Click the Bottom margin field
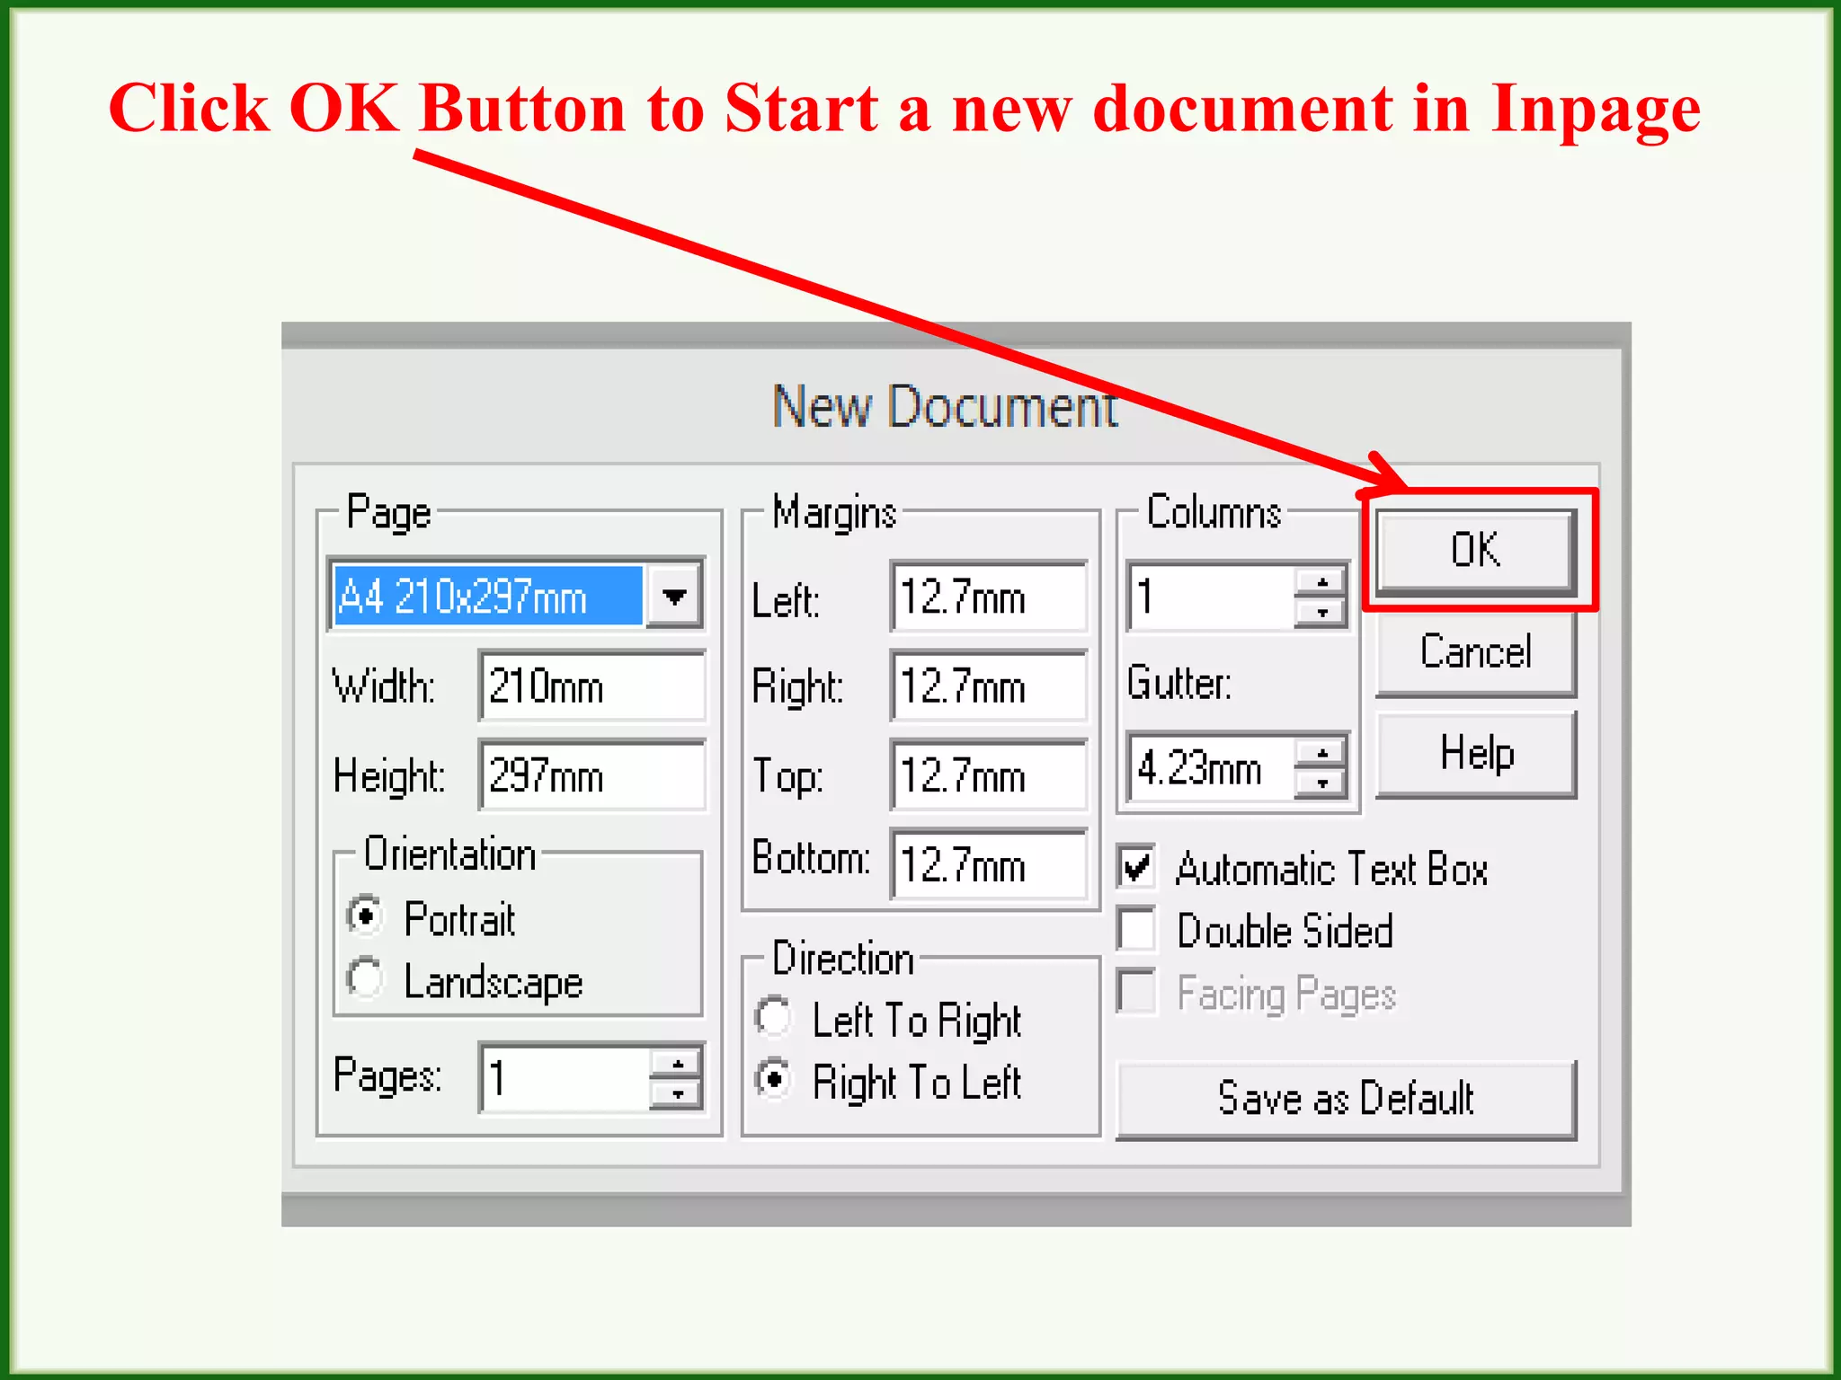1841x1380 pixels. pyautogui.click(x=989, y=864)
